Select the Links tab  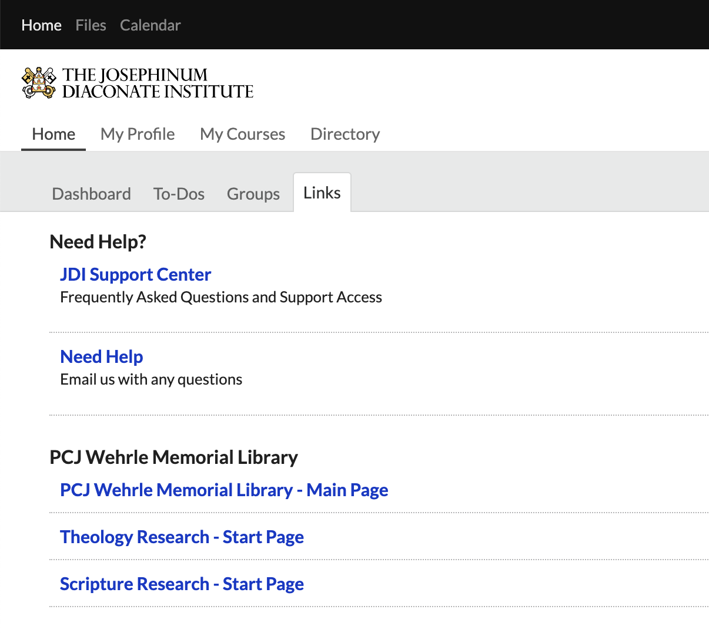[x=322, y=193]
